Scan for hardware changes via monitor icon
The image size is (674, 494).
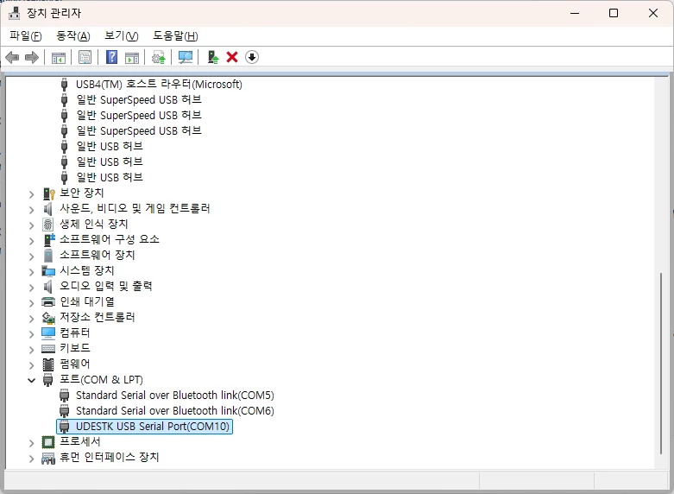pyautogui.click(x=186, y=57)
